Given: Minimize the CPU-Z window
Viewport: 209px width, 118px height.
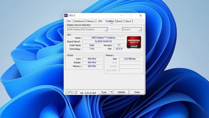Looking at the screenshot, I should coord(121,15).
